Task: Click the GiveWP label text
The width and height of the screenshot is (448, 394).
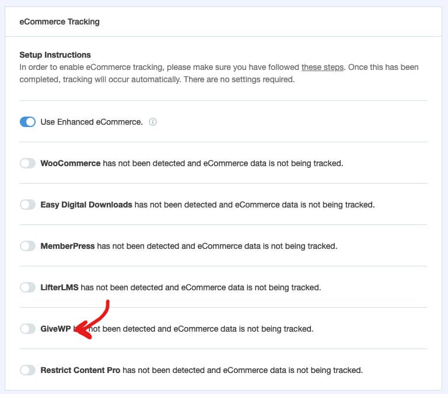Action: (x=56, y=329)
